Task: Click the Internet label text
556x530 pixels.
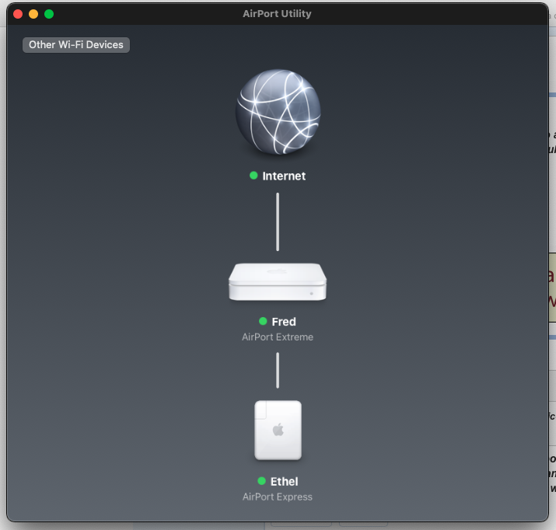Action: click(x=284, y=176)
